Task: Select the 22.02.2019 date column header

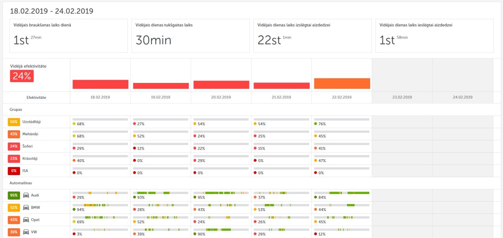Action: pos(342,97)
